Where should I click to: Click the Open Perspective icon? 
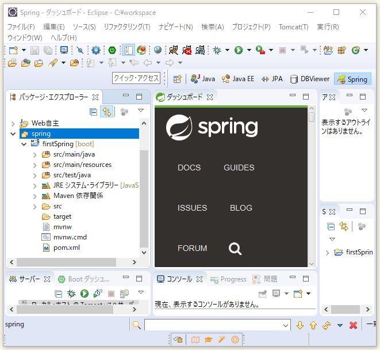coord(178,79)
